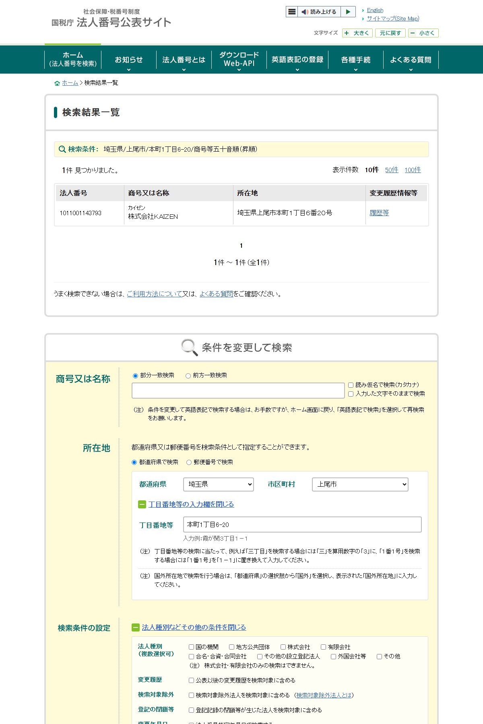The height and width of the screenshot is (724, 483).
Task: Open the 検索対象除外法人とは link
Action: 324,695
